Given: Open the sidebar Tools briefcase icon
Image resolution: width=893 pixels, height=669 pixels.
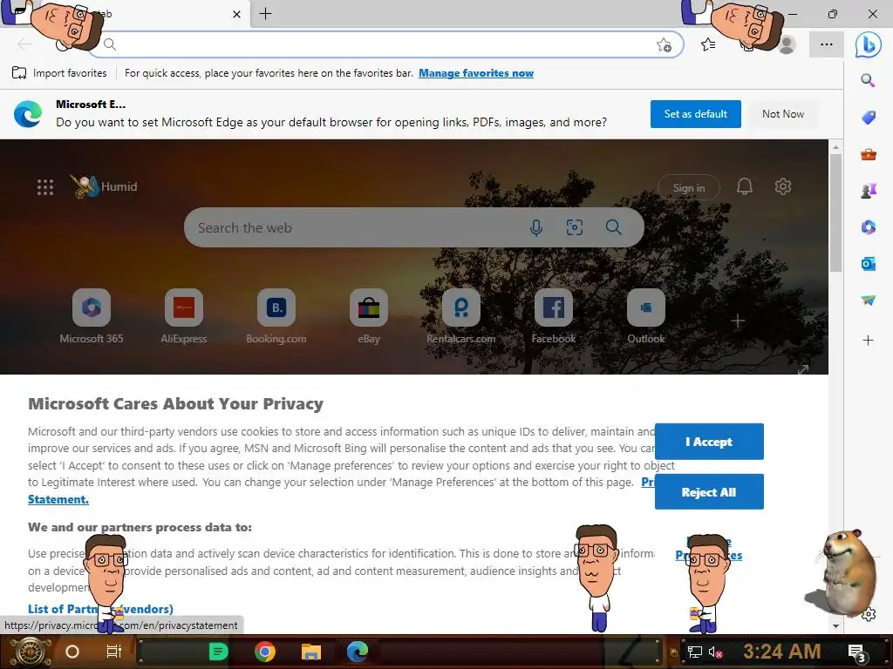Looking at the screenshot, I should 868,154.
